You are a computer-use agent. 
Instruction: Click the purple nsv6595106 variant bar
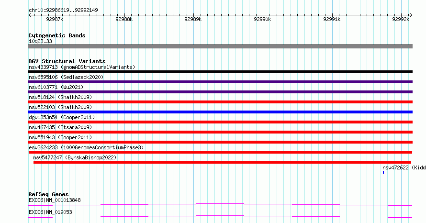(220, 82)
